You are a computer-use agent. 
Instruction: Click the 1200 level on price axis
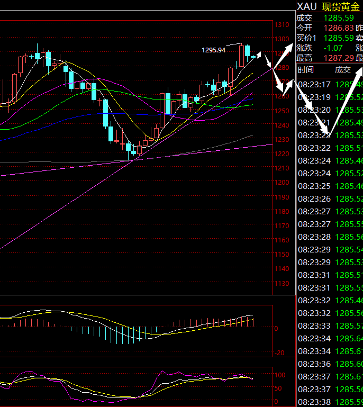[282, 183]
